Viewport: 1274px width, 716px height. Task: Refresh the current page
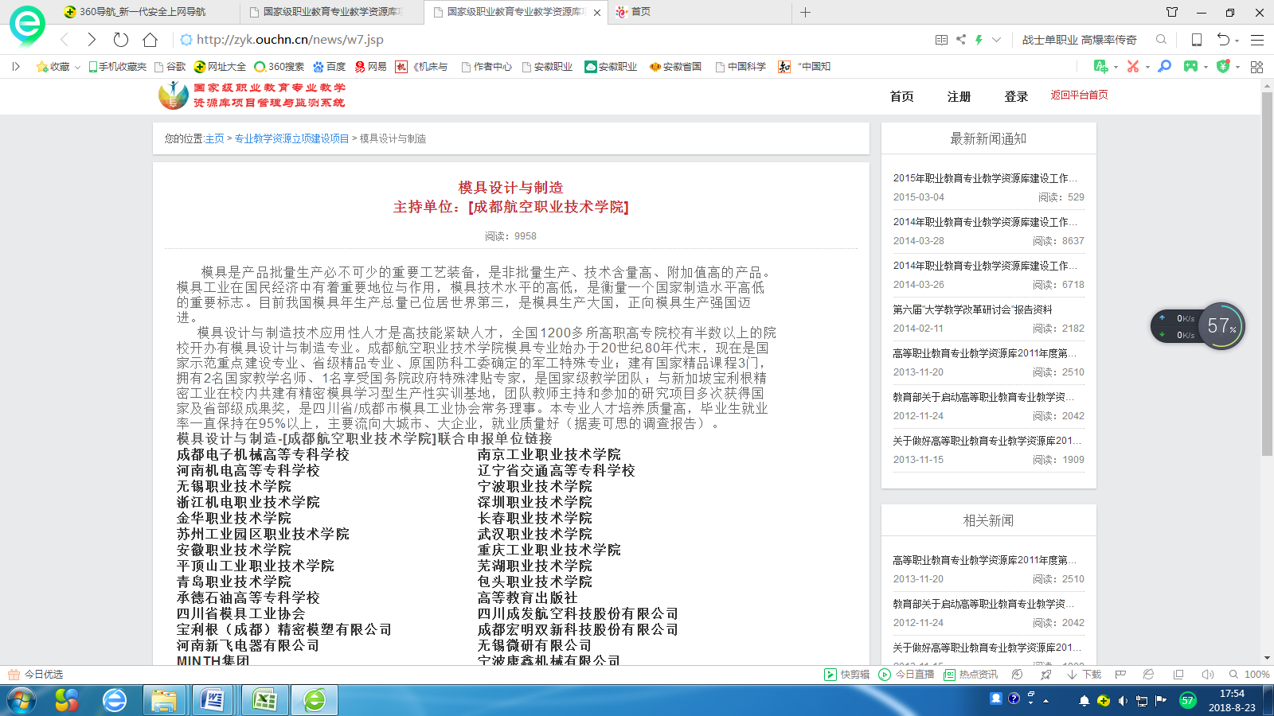point(120,40)
